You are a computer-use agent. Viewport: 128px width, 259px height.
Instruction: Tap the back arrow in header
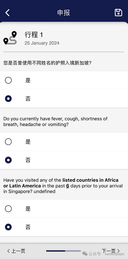8,13
